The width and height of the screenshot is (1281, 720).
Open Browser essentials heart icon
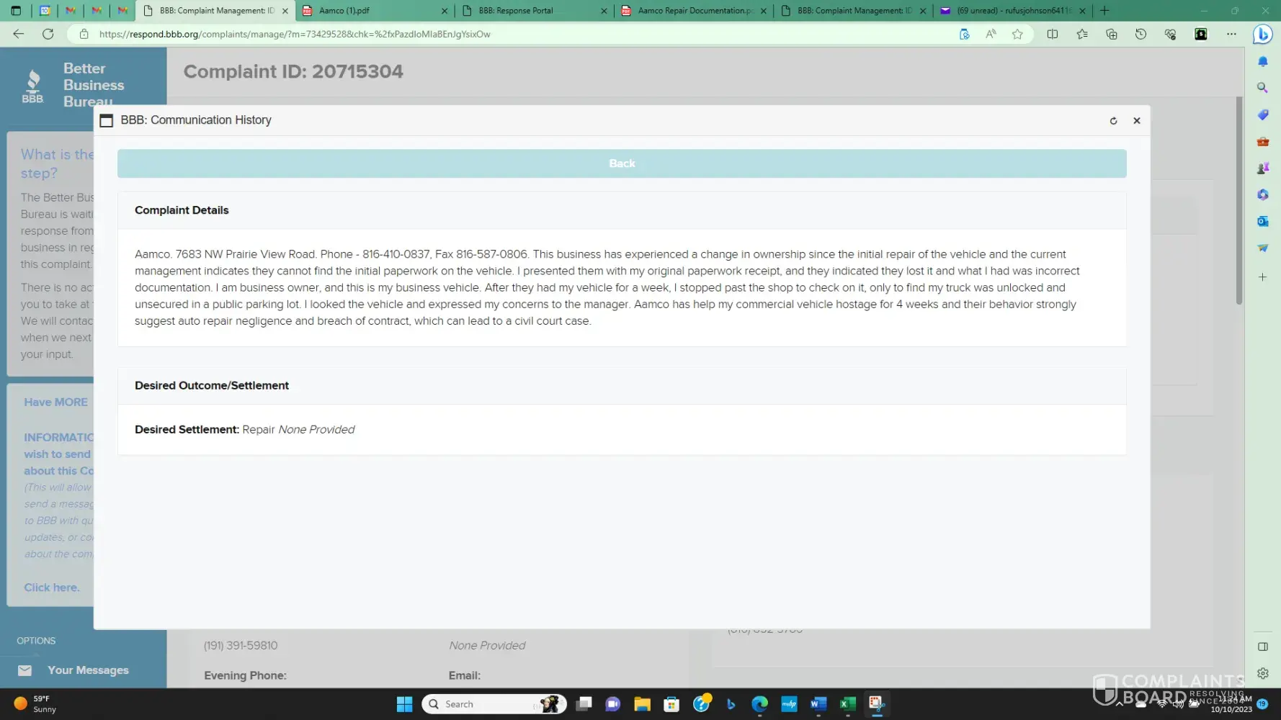point(1170,34)
